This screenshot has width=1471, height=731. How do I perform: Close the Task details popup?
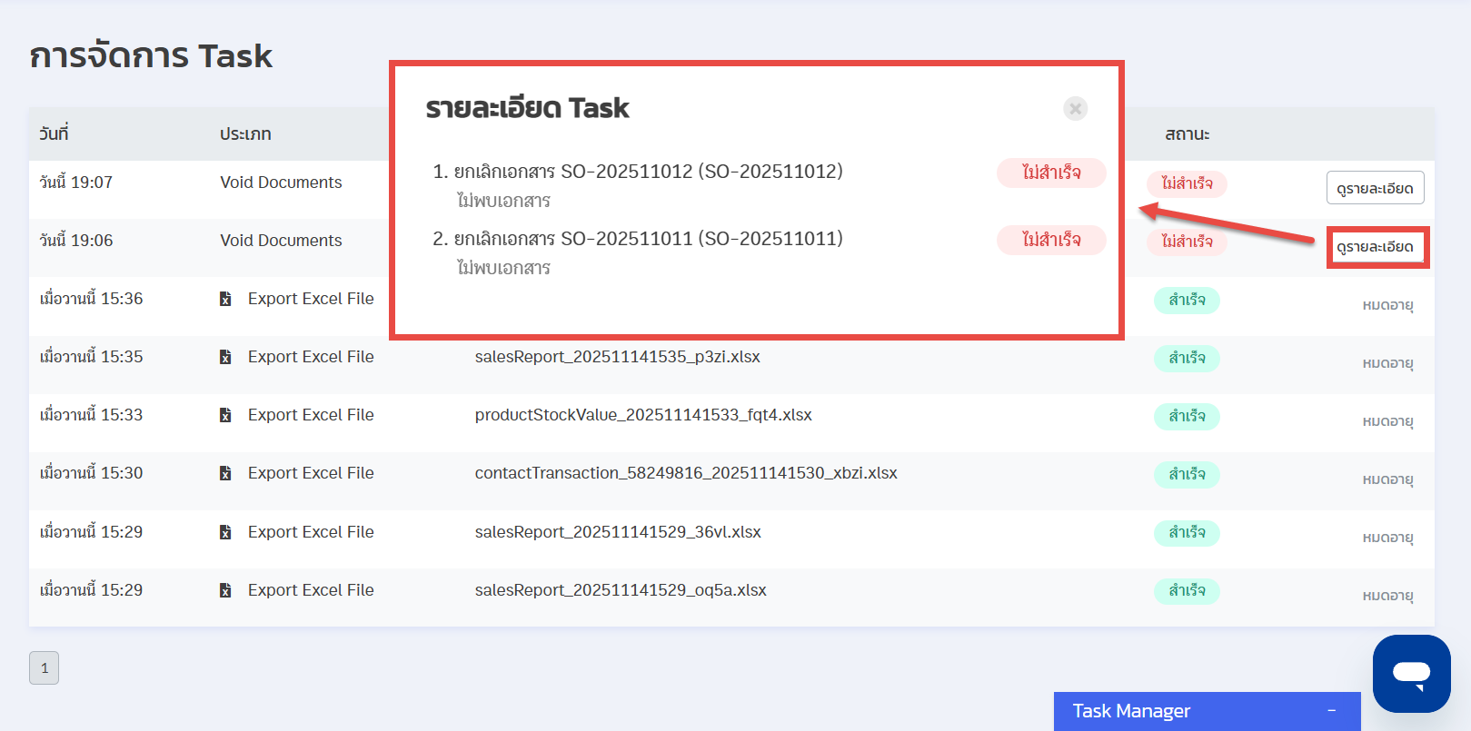coord(1075,109)
